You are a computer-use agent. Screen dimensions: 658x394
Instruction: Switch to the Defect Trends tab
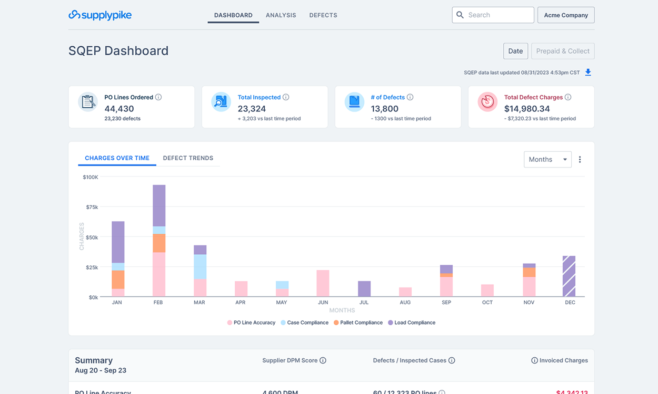(188, 158)
